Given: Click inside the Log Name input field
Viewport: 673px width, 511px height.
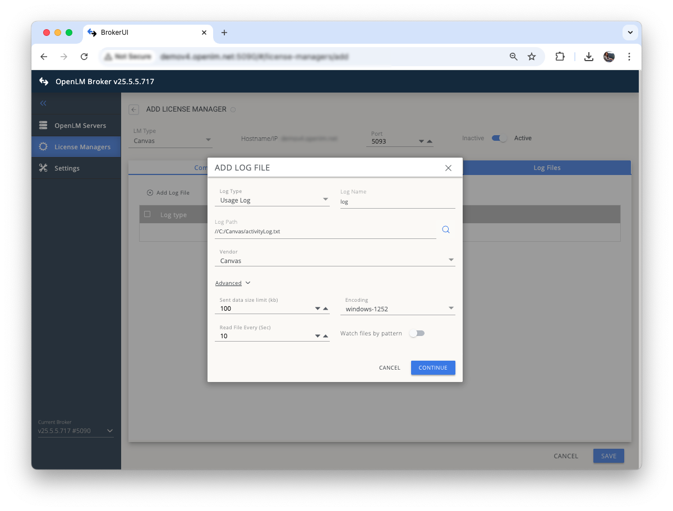Looking at the screenshot, I should (393, 201).
